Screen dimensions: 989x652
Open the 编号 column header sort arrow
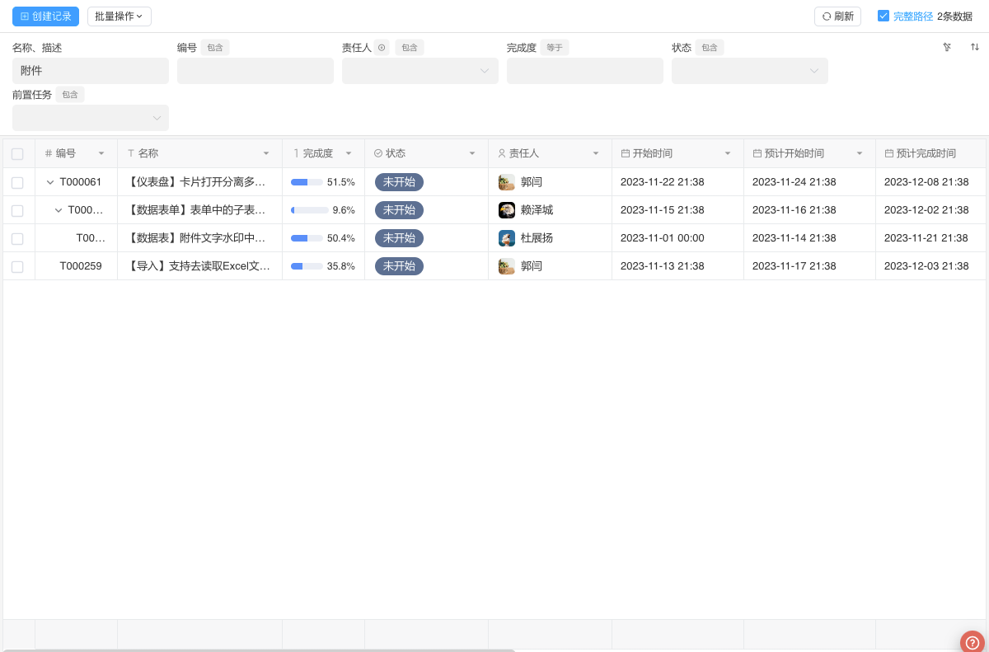tap(101, 153)
